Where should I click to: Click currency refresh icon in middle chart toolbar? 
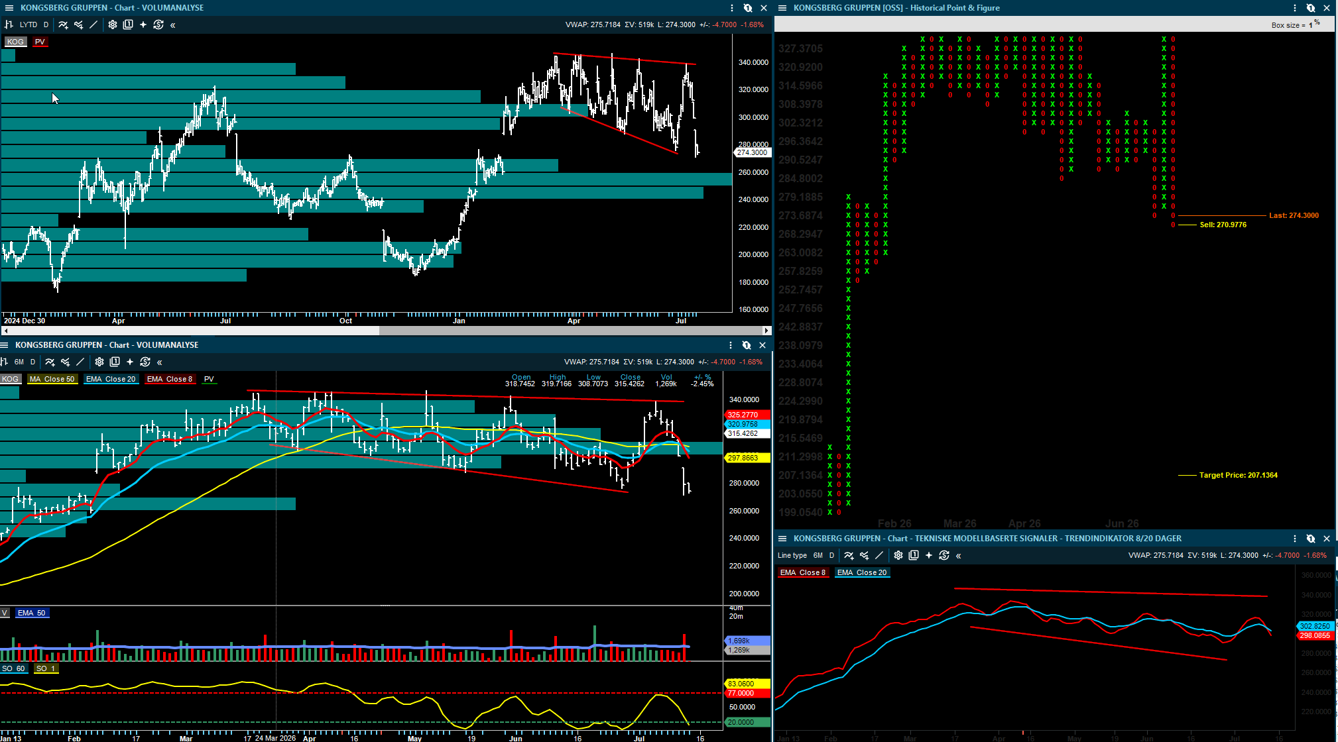[x=145, y=362]
